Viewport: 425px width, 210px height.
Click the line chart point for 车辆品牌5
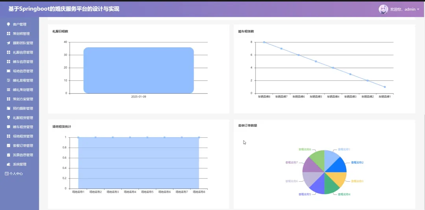tap(316, 61)
